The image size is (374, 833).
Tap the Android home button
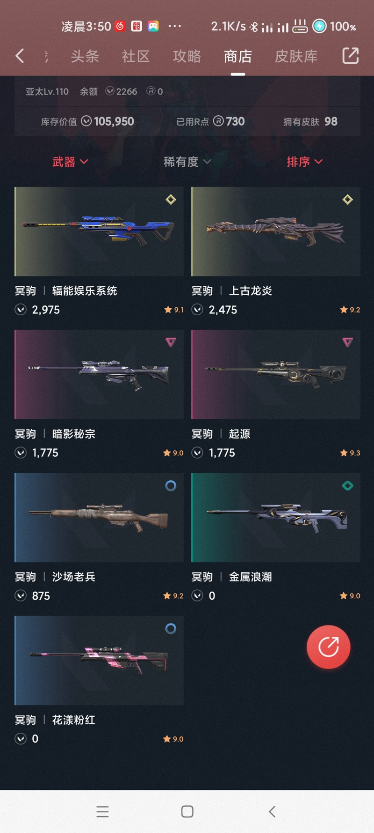(187, 811)
